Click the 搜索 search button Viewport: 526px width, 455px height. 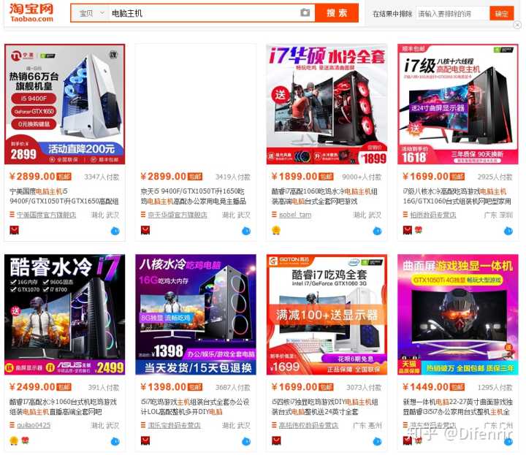(337, 13)
